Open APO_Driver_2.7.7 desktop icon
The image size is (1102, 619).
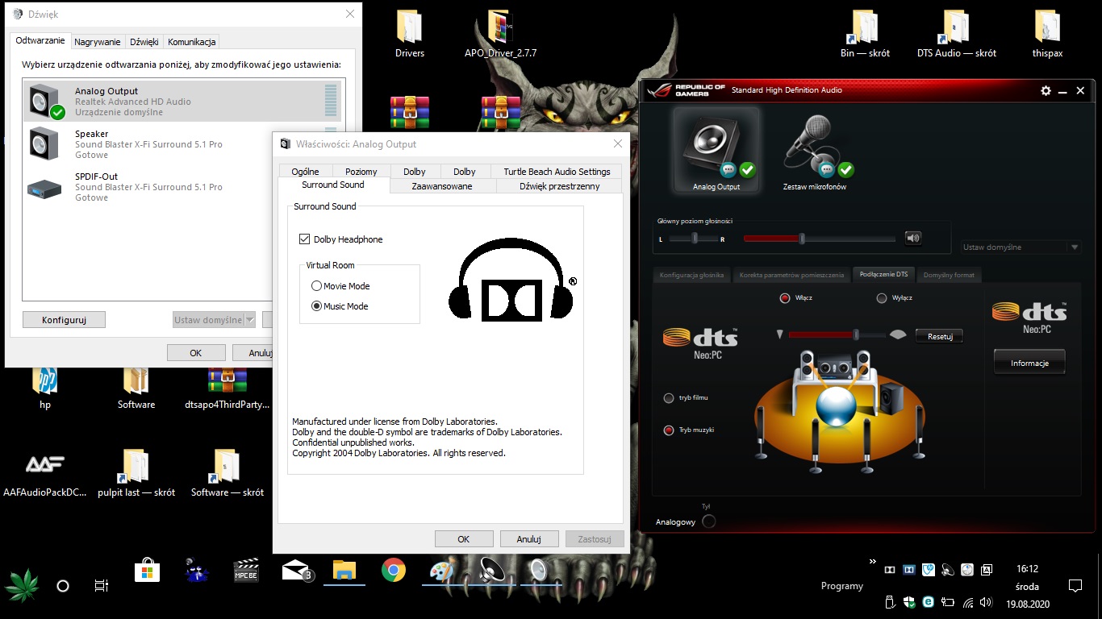pos(500,35)
